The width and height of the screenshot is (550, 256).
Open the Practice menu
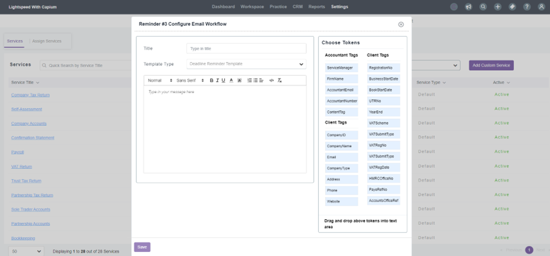coord(278,6)
